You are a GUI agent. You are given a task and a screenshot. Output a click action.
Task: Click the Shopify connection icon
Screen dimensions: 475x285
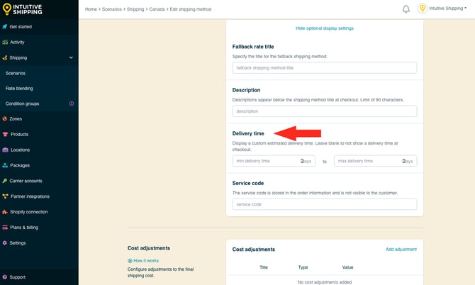click(x=5, y=212)
